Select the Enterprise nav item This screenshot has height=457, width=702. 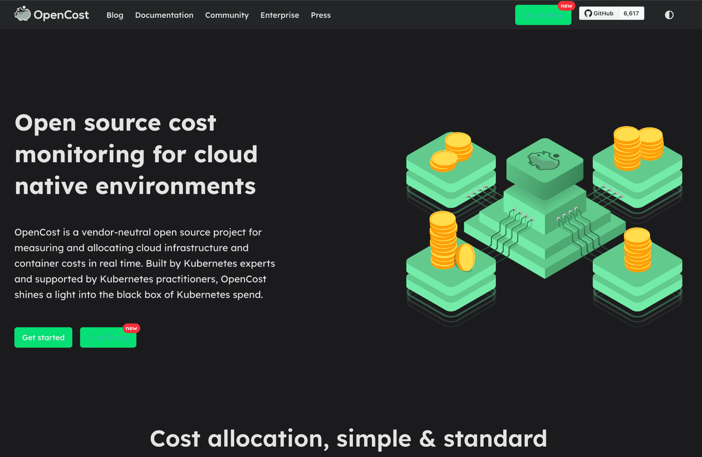tap(280, 15)
